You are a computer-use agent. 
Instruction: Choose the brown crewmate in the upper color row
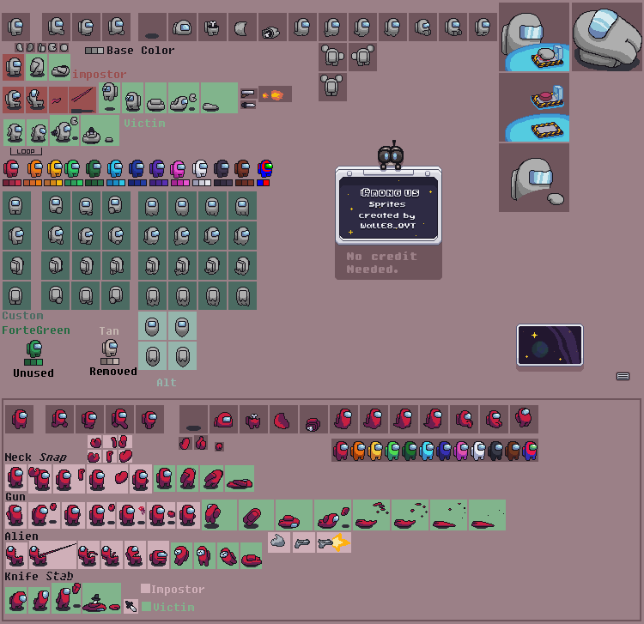pyautogui.click(x=243, y=168)
